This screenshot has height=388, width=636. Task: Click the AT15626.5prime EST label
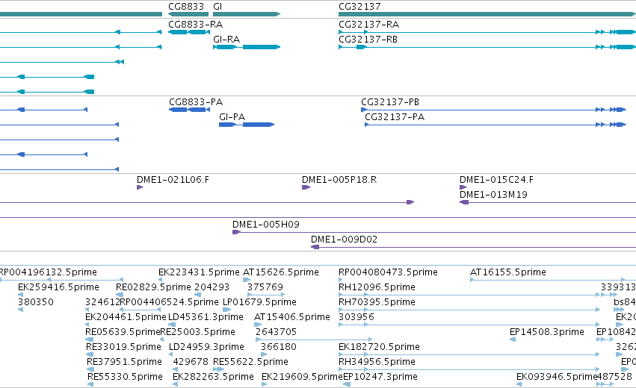[281, 272]
